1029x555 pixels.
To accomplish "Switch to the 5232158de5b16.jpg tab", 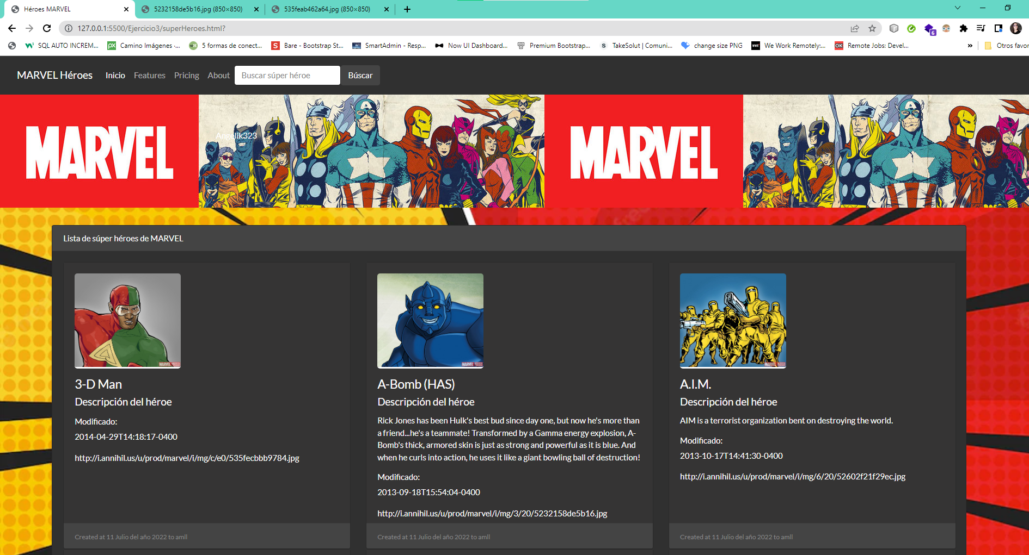I will point(198,9).
